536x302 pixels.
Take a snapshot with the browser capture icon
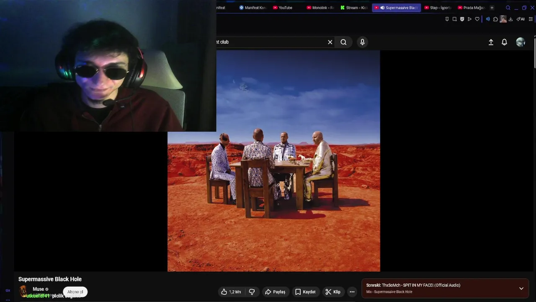[x=454, y=19]
